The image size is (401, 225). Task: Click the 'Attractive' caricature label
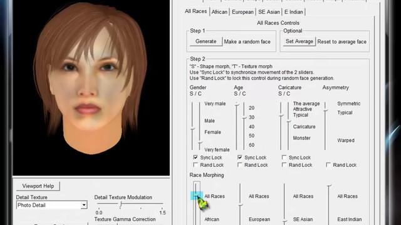tap(302, 109)
